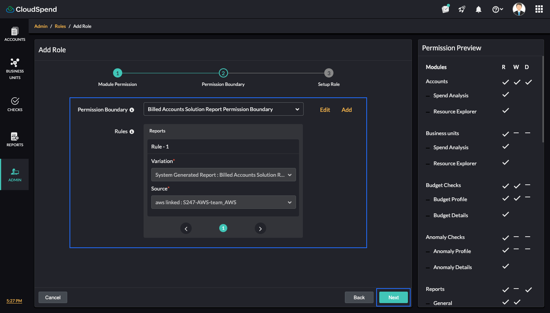Go to step 1 Module Permission
This screenshot has height=313, width=550.
pos(117,73)
